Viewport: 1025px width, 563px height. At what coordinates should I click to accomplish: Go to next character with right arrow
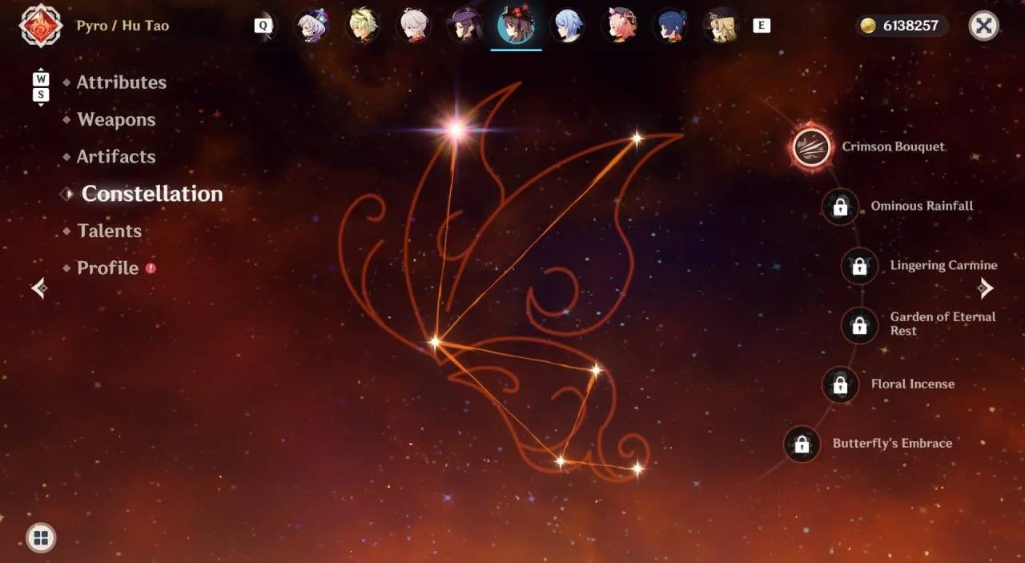(986, 288)
